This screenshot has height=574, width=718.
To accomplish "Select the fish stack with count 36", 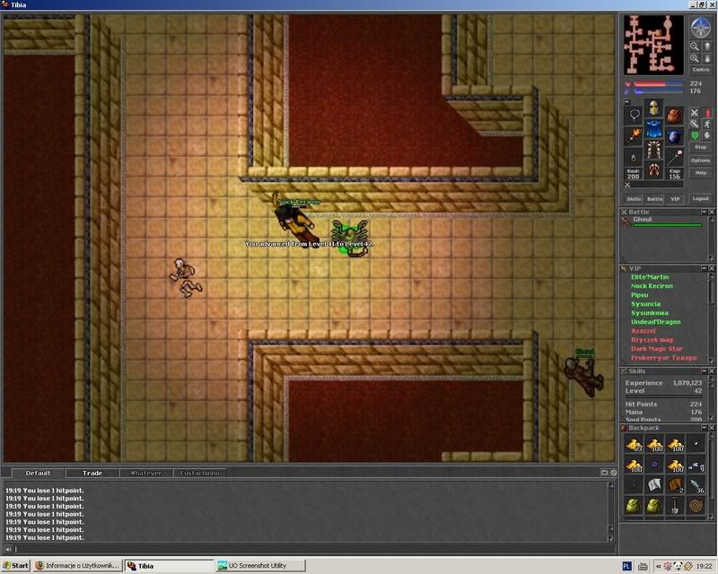I will pyautogui.click(x=696, y=485).
